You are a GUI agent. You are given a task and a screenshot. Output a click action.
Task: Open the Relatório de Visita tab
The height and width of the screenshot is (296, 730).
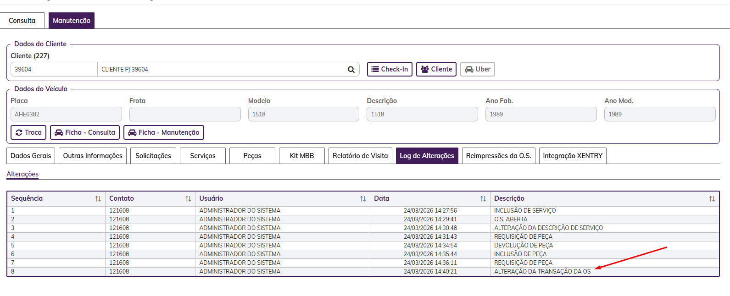[360, 156]
